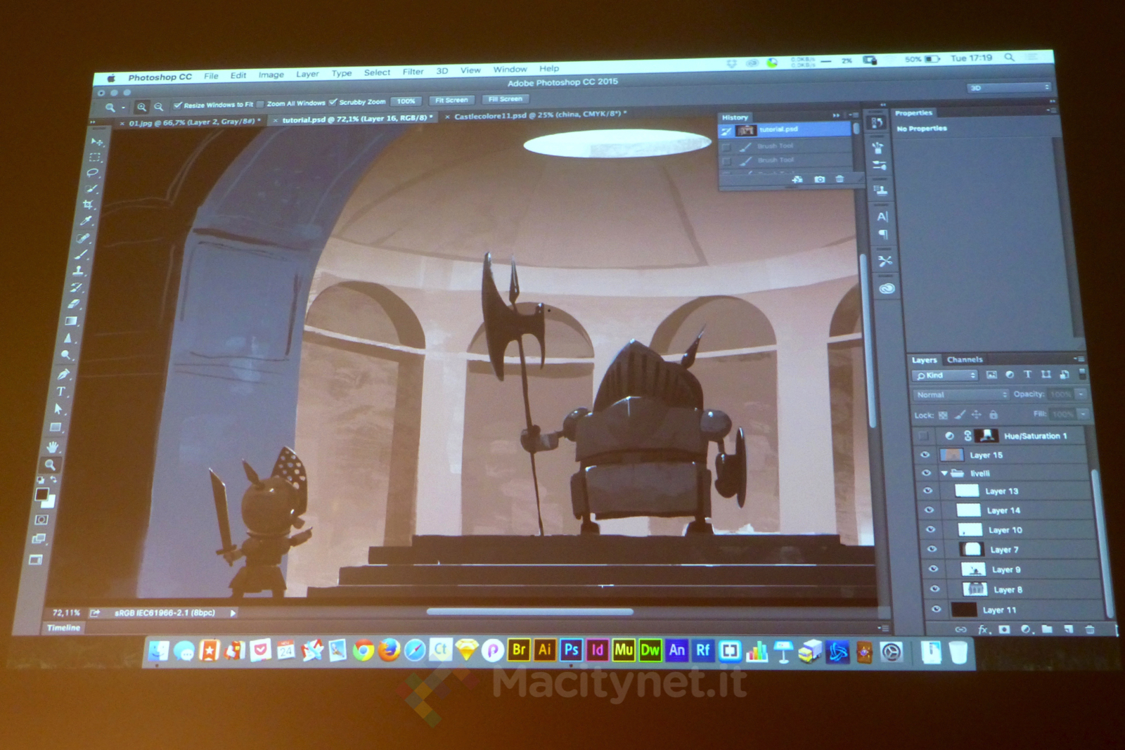Open the layer Opacity dropdown arrow

(1081, 394)
